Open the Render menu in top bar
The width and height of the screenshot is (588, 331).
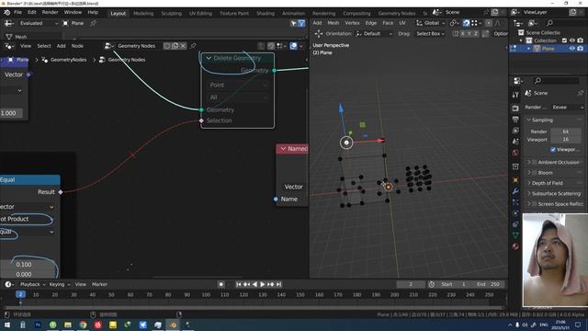coord(50,12)
